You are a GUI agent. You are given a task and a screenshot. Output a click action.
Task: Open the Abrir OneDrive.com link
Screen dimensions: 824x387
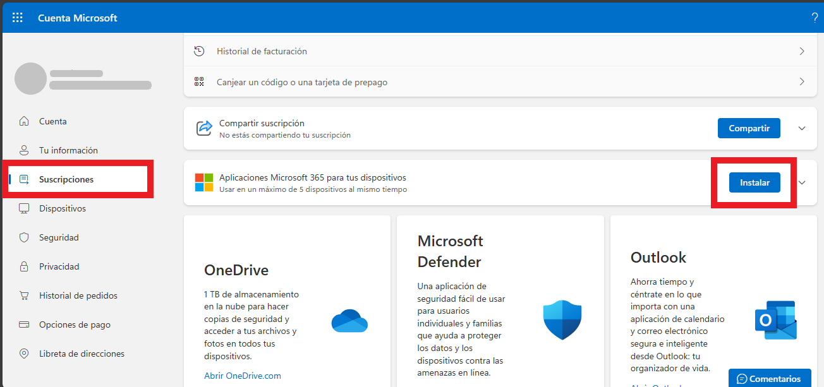(243, 375)
